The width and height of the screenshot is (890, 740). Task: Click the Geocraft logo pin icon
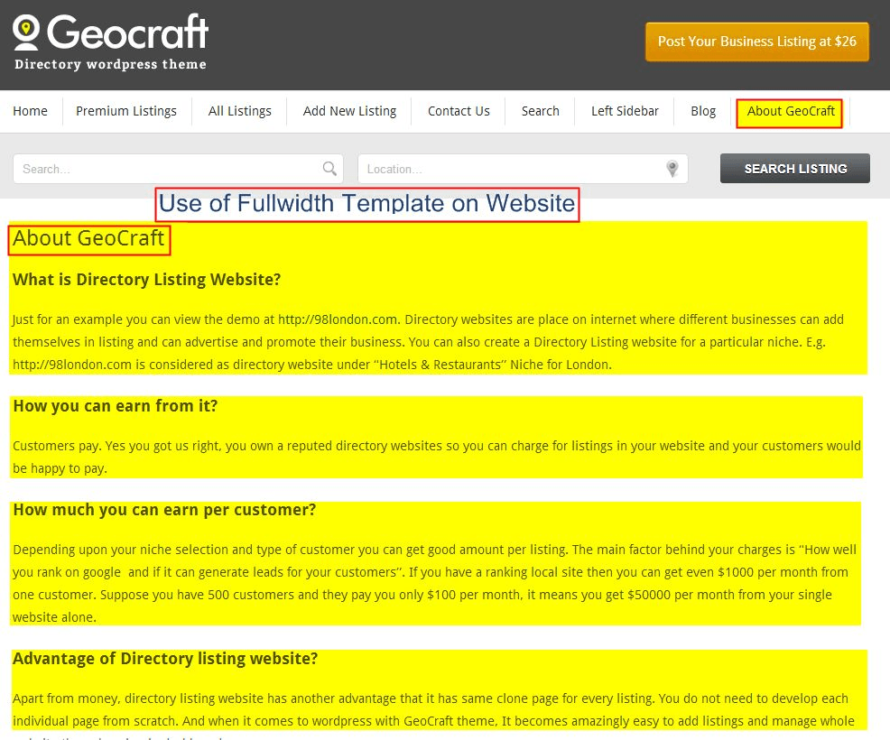tap(26, 32)
